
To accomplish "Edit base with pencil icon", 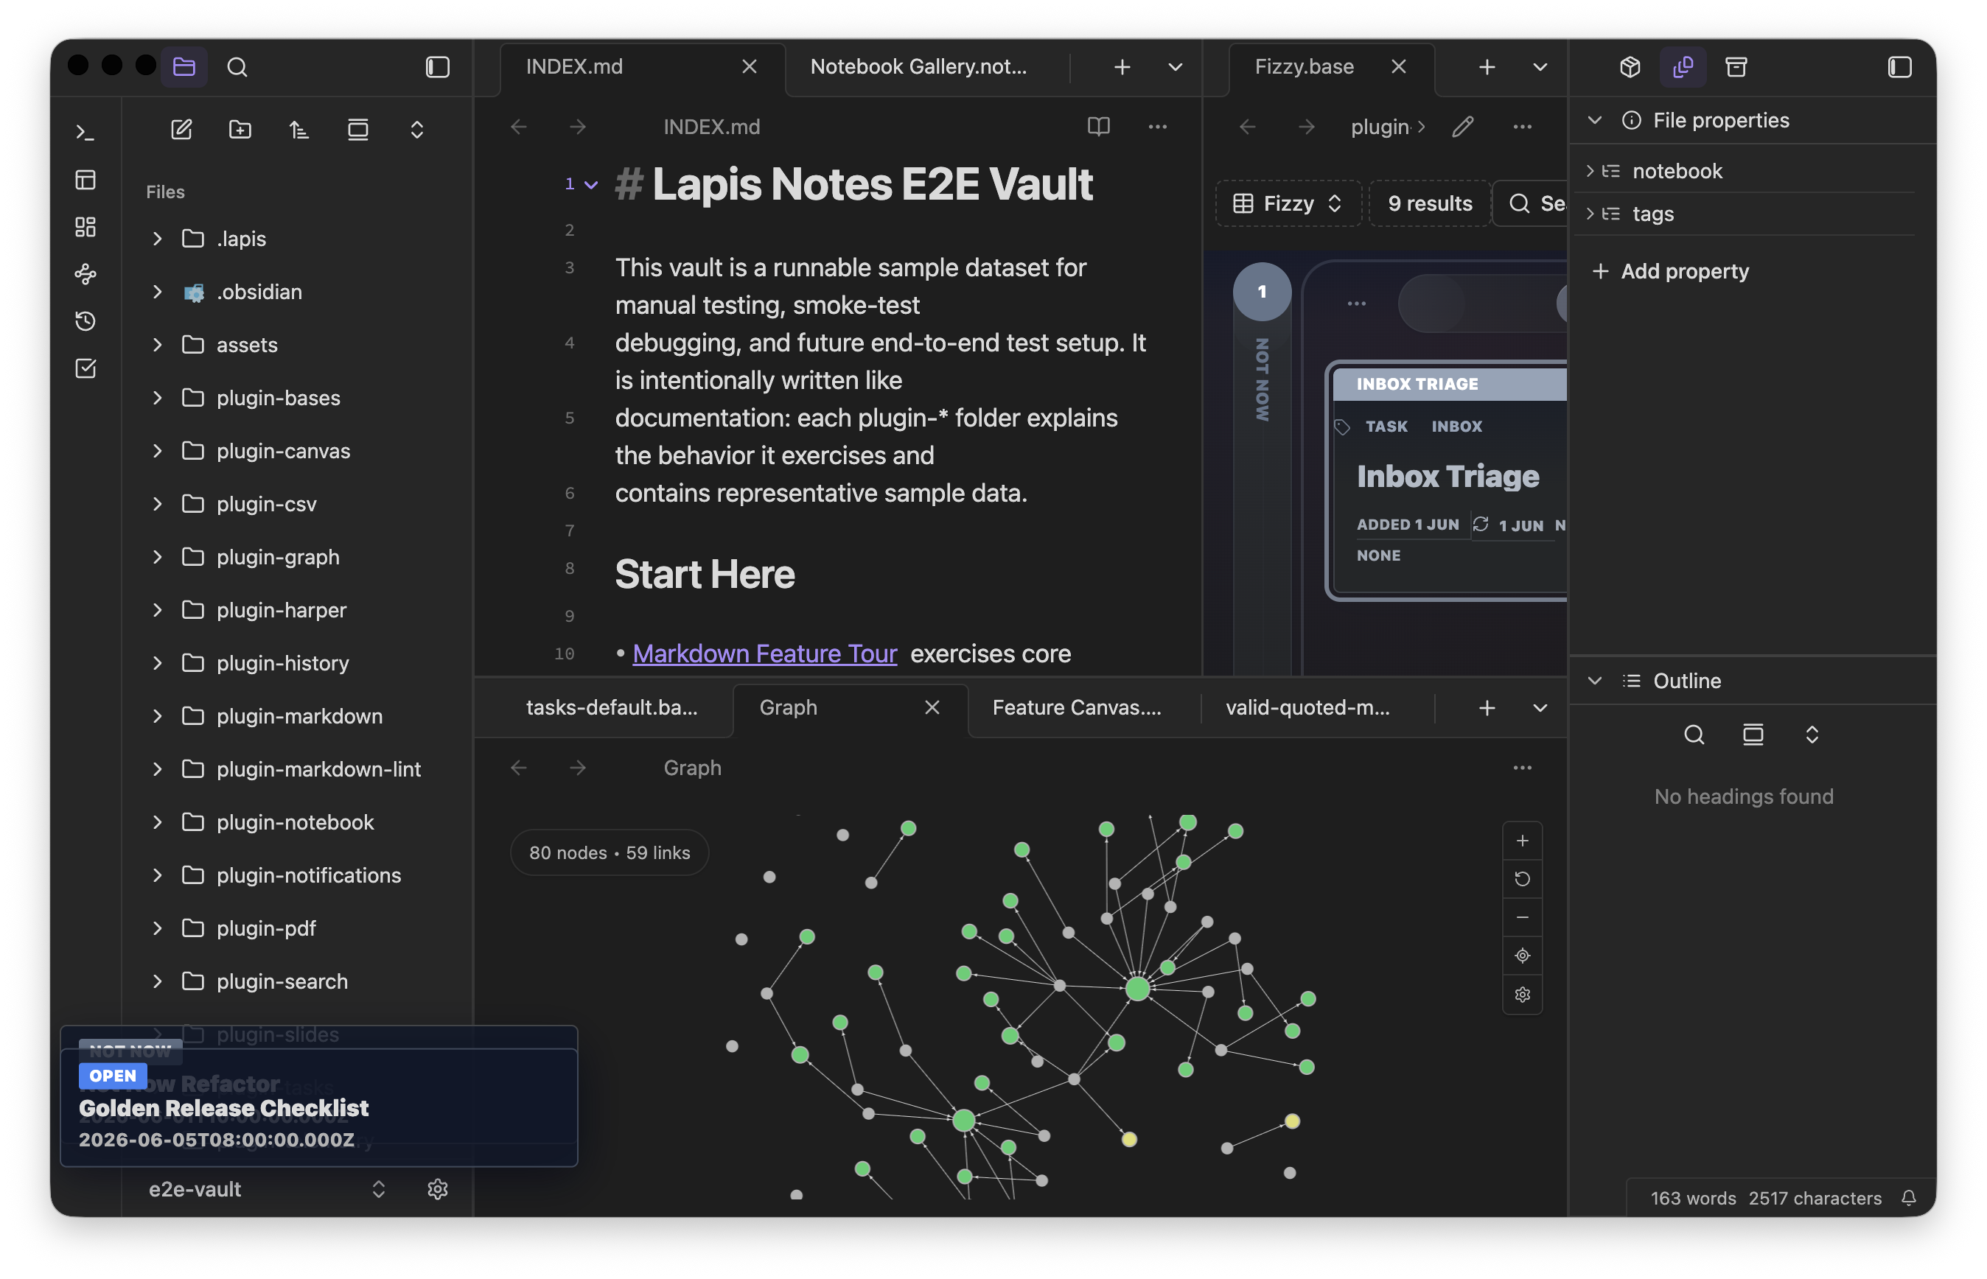I will (1463, 126).
